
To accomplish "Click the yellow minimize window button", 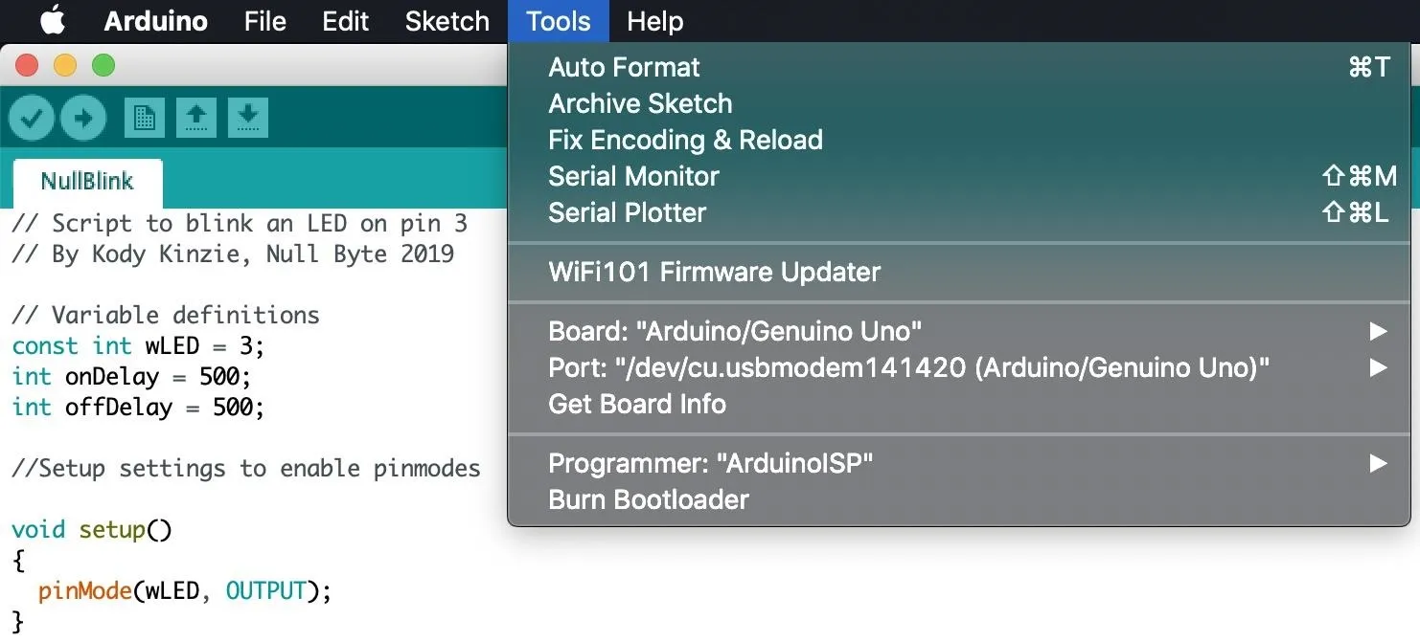I will point(64,65).
